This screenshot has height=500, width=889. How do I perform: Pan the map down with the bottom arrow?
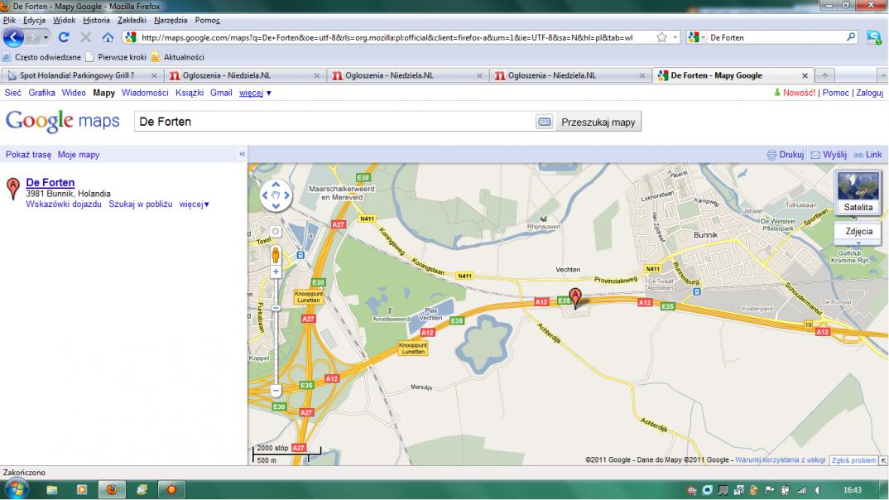(276, 206)
